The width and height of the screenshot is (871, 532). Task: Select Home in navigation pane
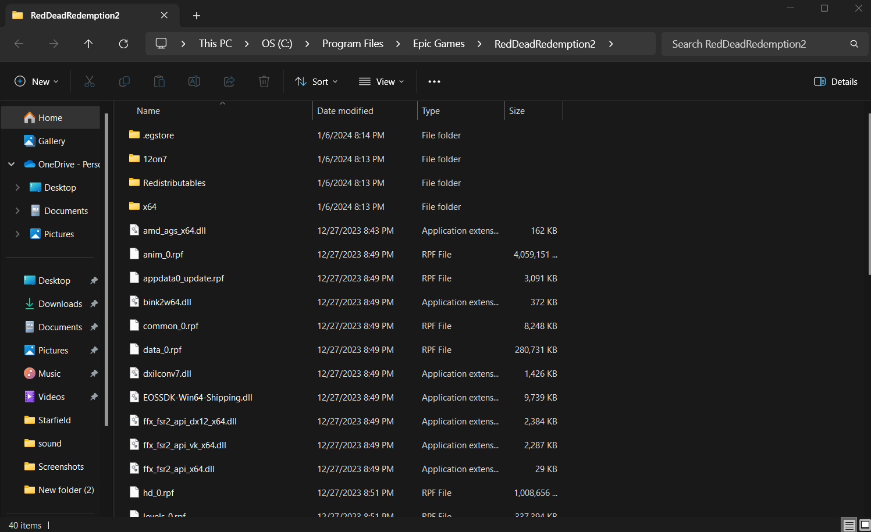51,117
